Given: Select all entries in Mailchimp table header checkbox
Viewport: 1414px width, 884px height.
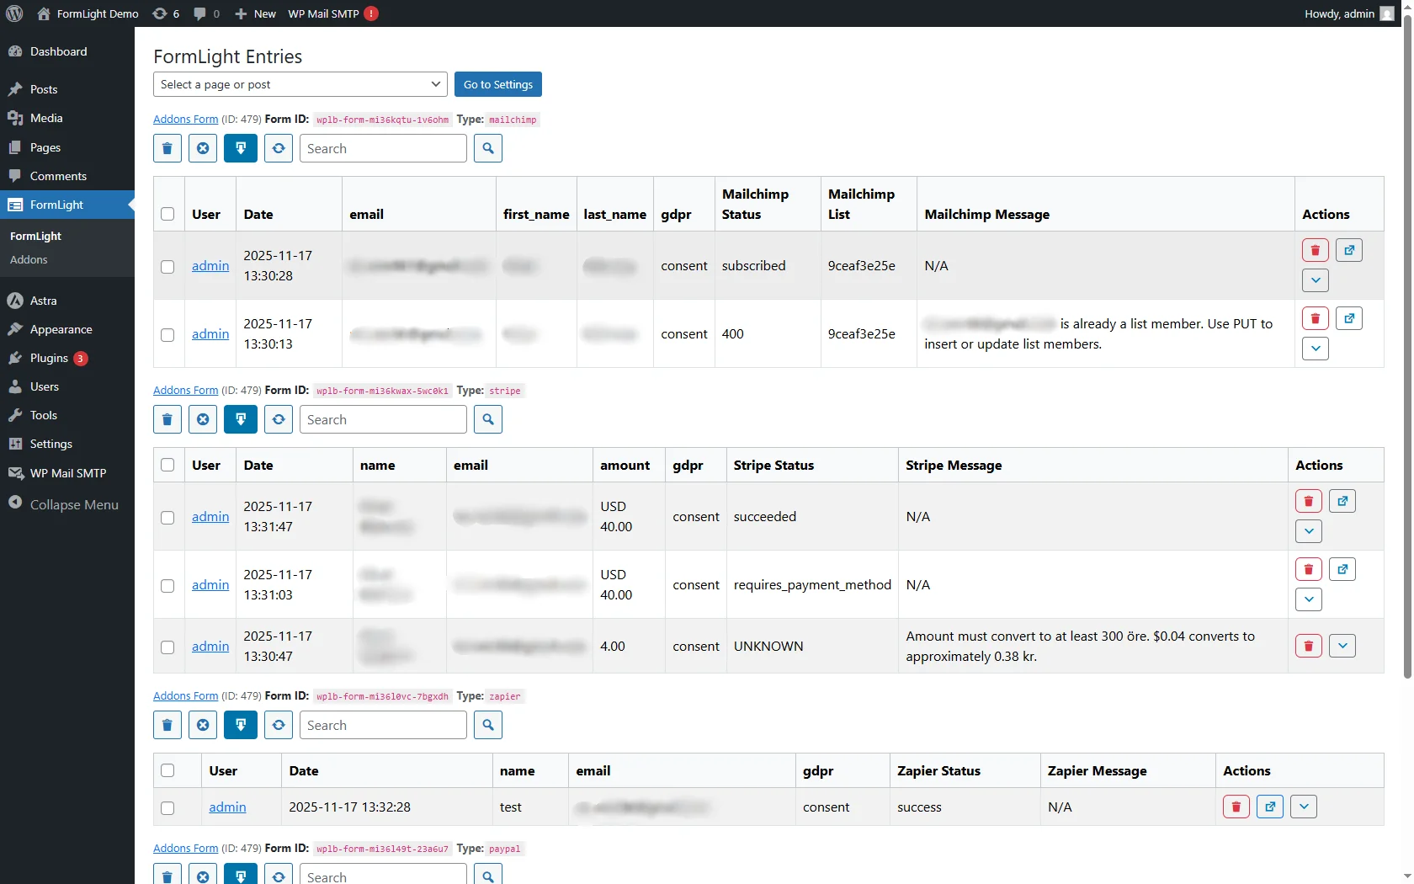Looking at the screenshot, I should [167, 214].
